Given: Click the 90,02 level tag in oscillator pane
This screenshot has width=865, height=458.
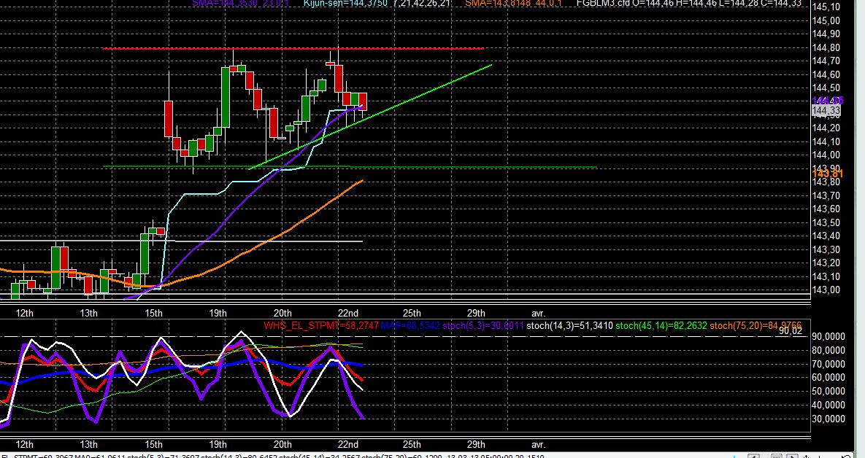Looking at the screenshot, I should click(791, 331).
